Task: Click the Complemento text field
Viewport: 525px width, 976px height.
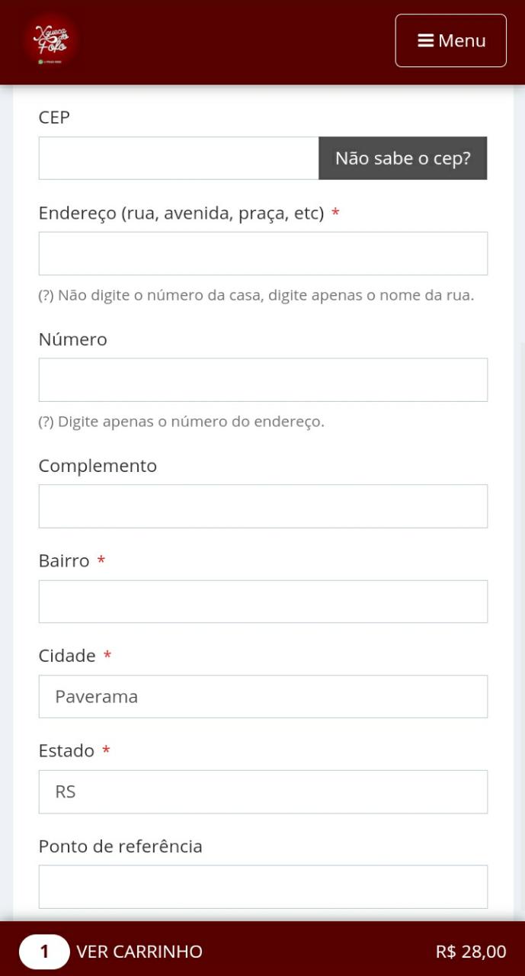Action: pyautogui.click(x=263, y=506)
